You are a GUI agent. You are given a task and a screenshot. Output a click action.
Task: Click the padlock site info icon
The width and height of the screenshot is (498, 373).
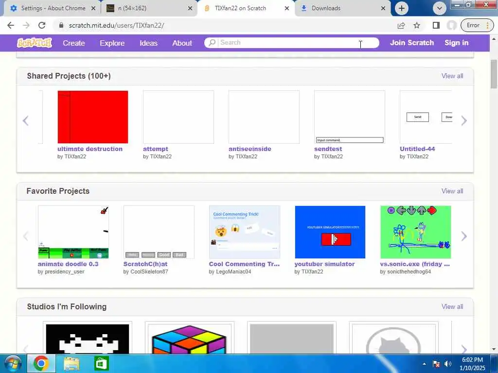click(61, 25)
